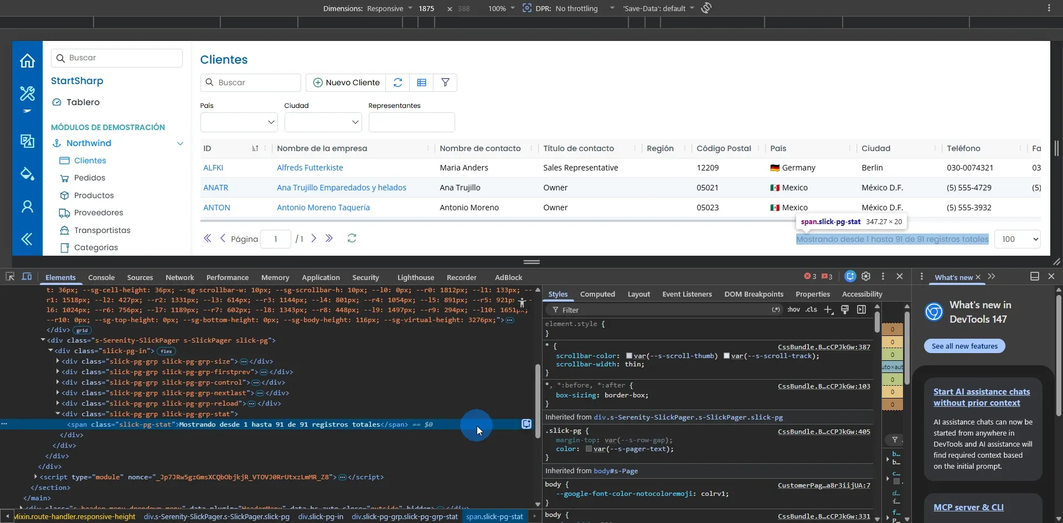Open the ALFKI customer link
The height and width of the screenshot is (523, 1063).
[213, 168]
